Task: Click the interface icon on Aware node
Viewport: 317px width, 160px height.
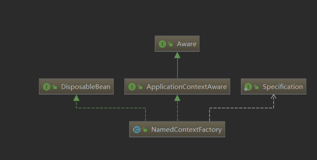Action: click(162, 44)
